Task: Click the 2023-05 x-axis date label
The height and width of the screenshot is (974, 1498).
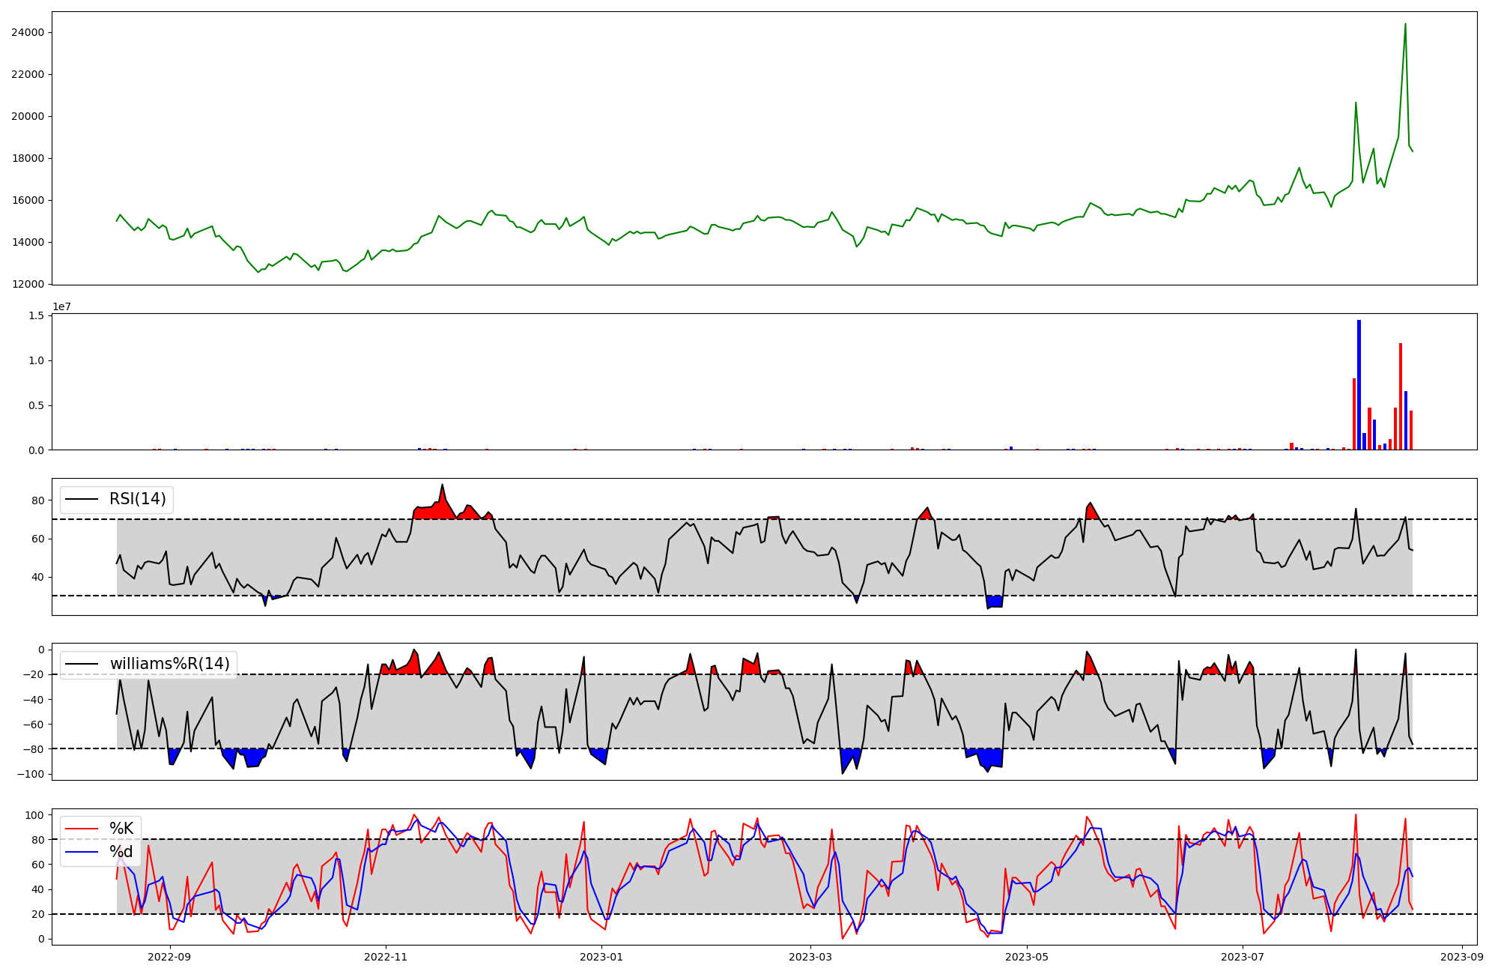Action: click(x=1026, y=957)
